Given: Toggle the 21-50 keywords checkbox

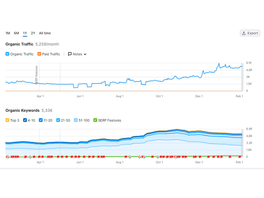Looking at the screenshot, I should tap(58, 120).
